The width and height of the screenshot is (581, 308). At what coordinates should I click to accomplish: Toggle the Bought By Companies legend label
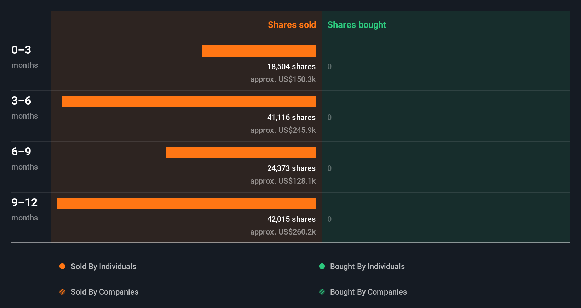(x=368, y=292)
